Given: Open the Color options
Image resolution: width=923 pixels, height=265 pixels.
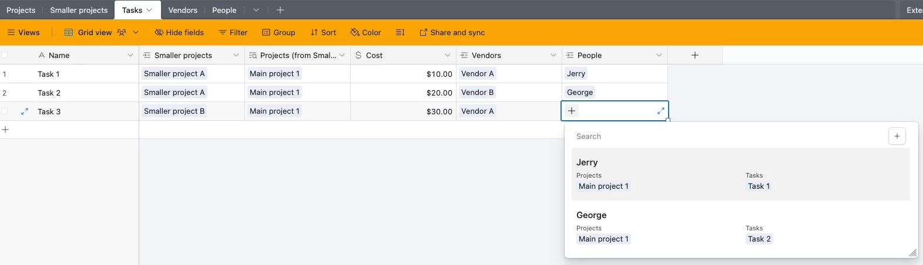Looking at the screenshot, I should [x=365, y=32].
